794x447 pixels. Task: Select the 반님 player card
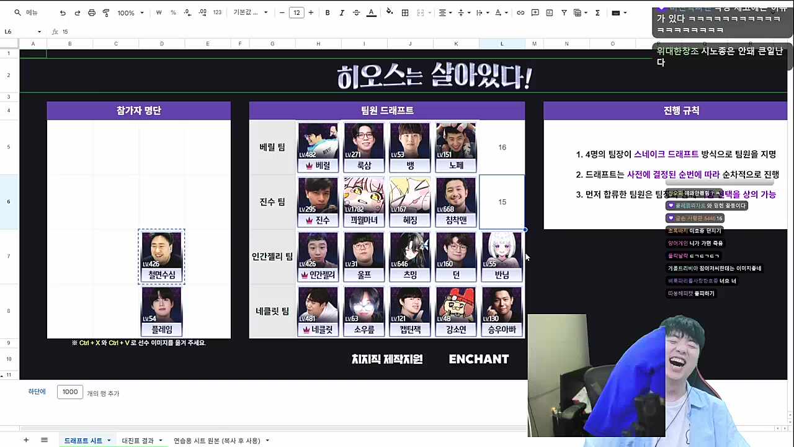pos(502,256)
